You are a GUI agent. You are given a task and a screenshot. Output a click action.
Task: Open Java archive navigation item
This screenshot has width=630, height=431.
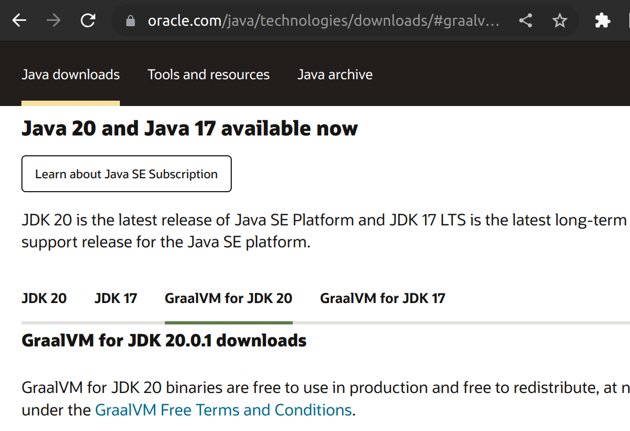tap(335, 75)
